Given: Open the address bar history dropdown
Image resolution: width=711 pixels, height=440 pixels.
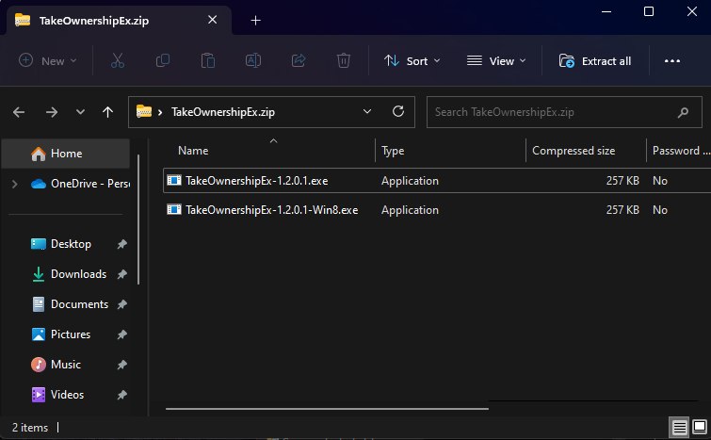Looking at the screenshot, I should pos(367,111).
